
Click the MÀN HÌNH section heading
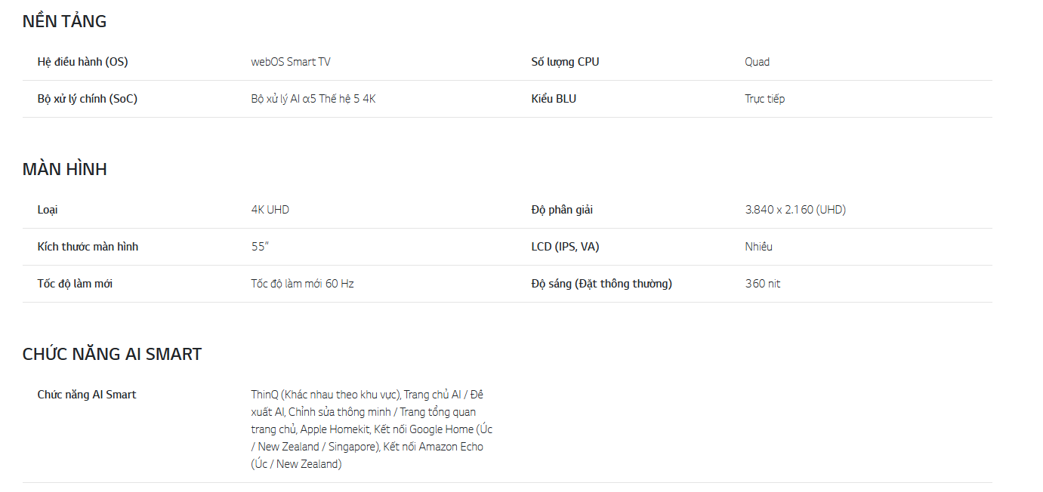click(64, 169)
